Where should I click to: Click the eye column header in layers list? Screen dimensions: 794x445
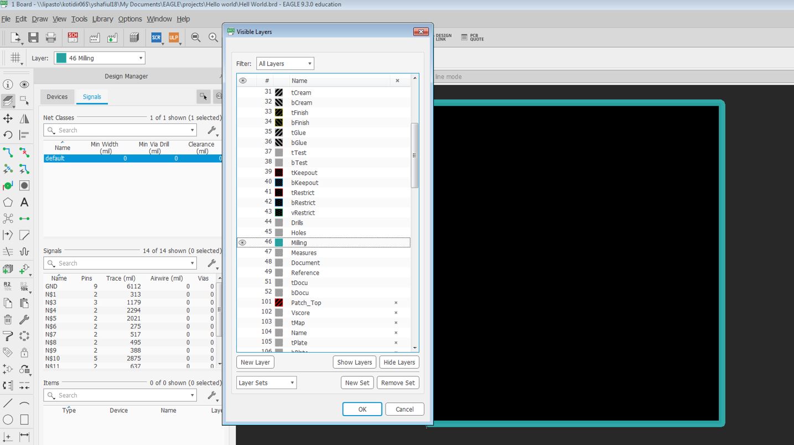[x=243, y=81]
